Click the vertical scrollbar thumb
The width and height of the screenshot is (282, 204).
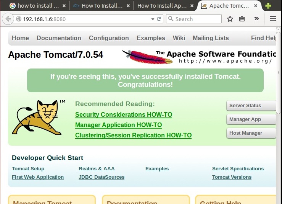[x=278, y=73]
